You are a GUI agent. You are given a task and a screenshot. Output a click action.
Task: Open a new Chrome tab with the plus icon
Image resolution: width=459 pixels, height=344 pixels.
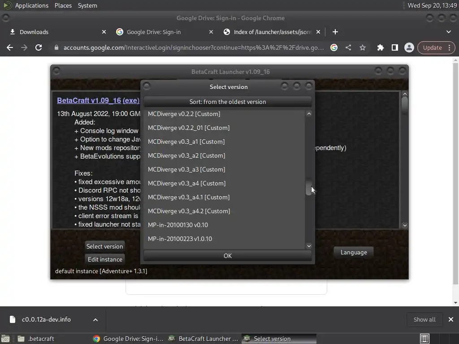[x=335, y=32]
